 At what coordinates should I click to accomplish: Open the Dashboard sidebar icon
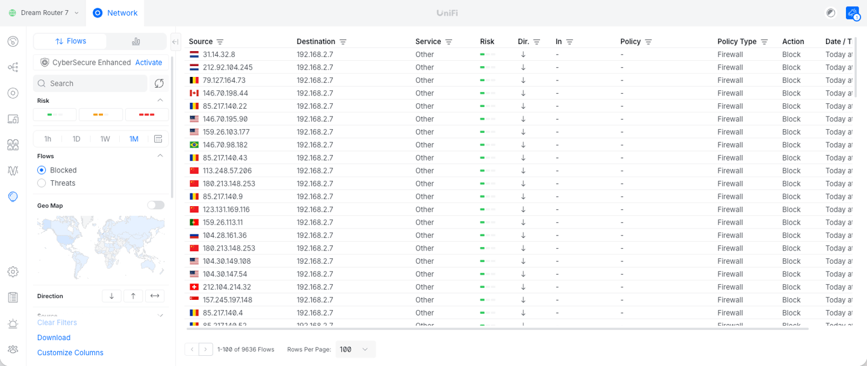[x=13, y=41]
